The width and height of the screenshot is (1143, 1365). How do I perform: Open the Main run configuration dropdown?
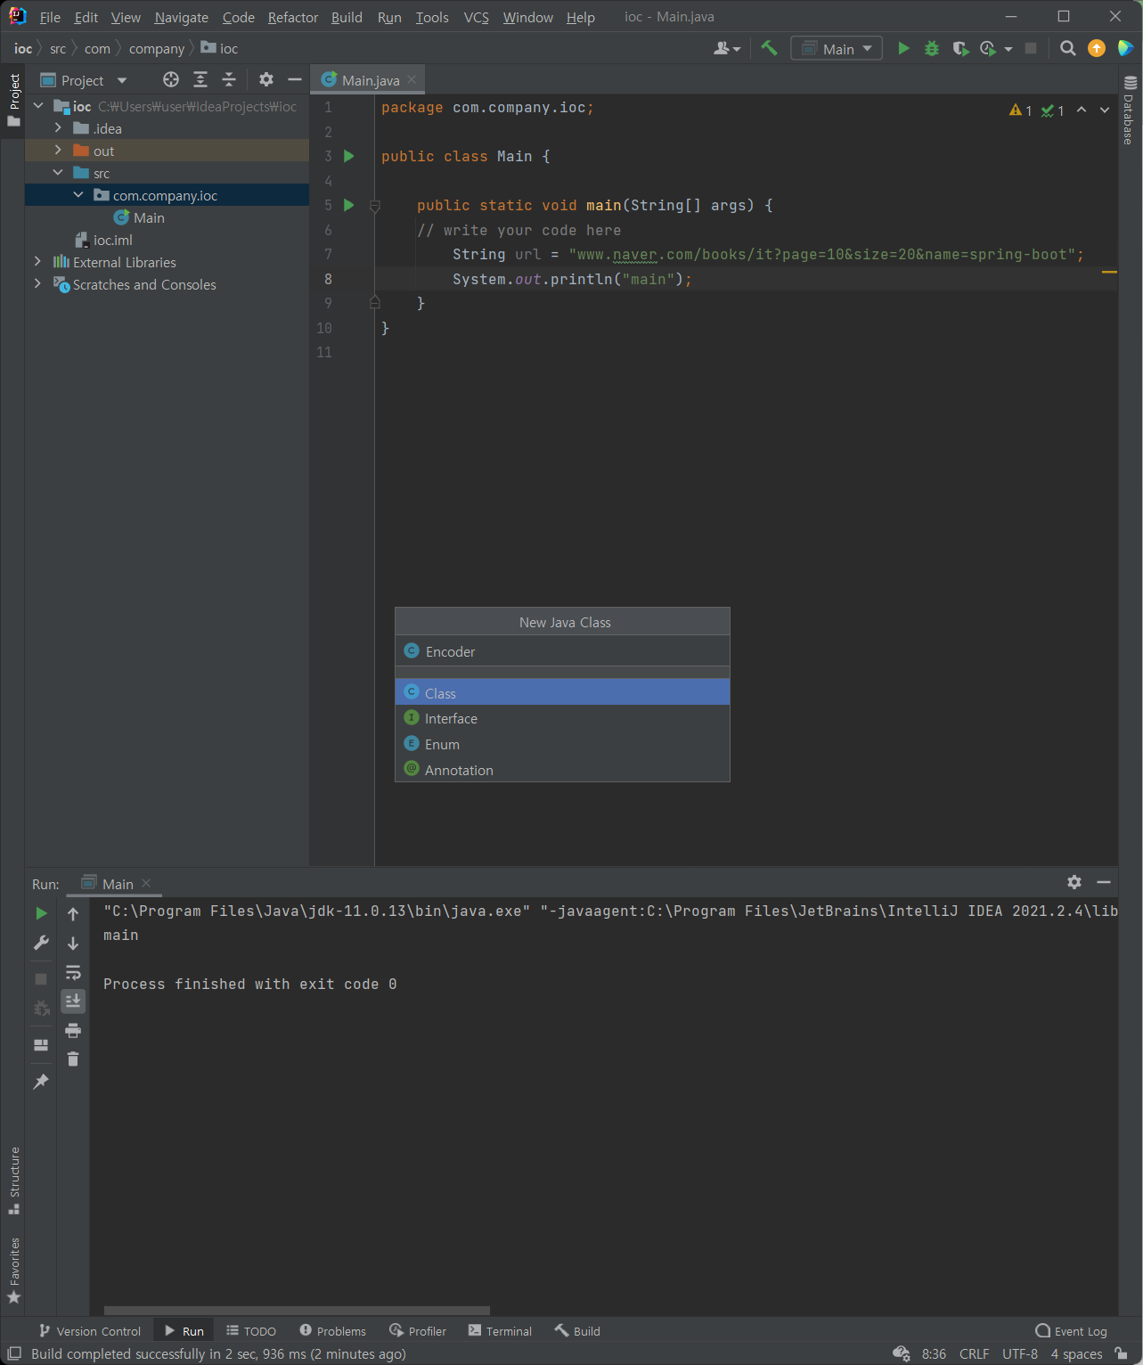point(837,48)
